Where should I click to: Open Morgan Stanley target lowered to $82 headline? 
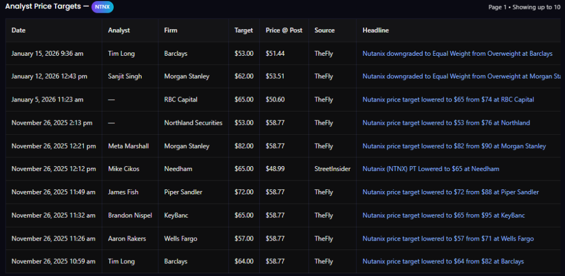click(454, 146)
